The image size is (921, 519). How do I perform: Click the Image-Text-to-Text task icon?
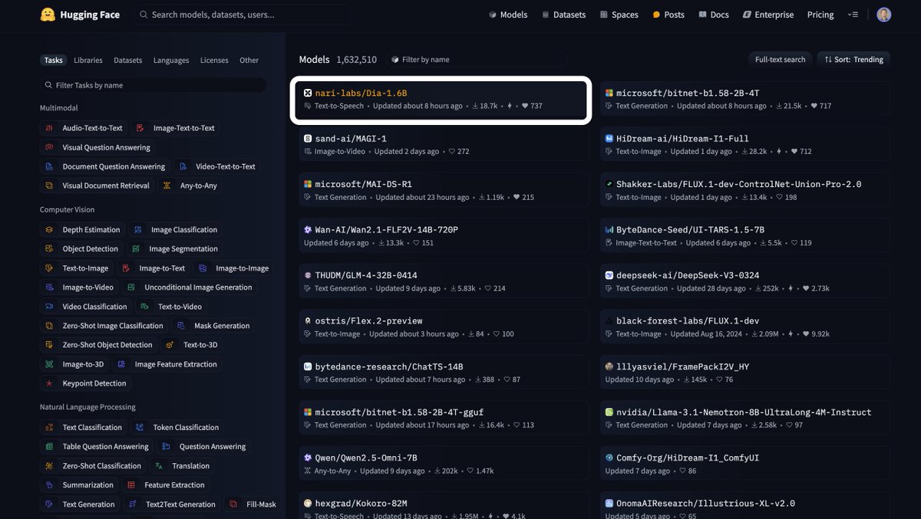(x=140, y=128)
